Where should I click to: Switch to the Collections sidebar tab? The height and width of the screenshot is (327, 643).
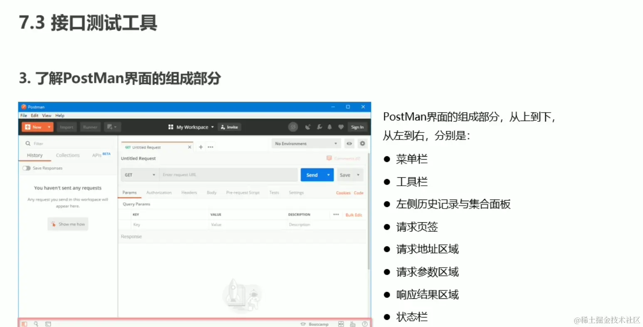tap(68, 155)
